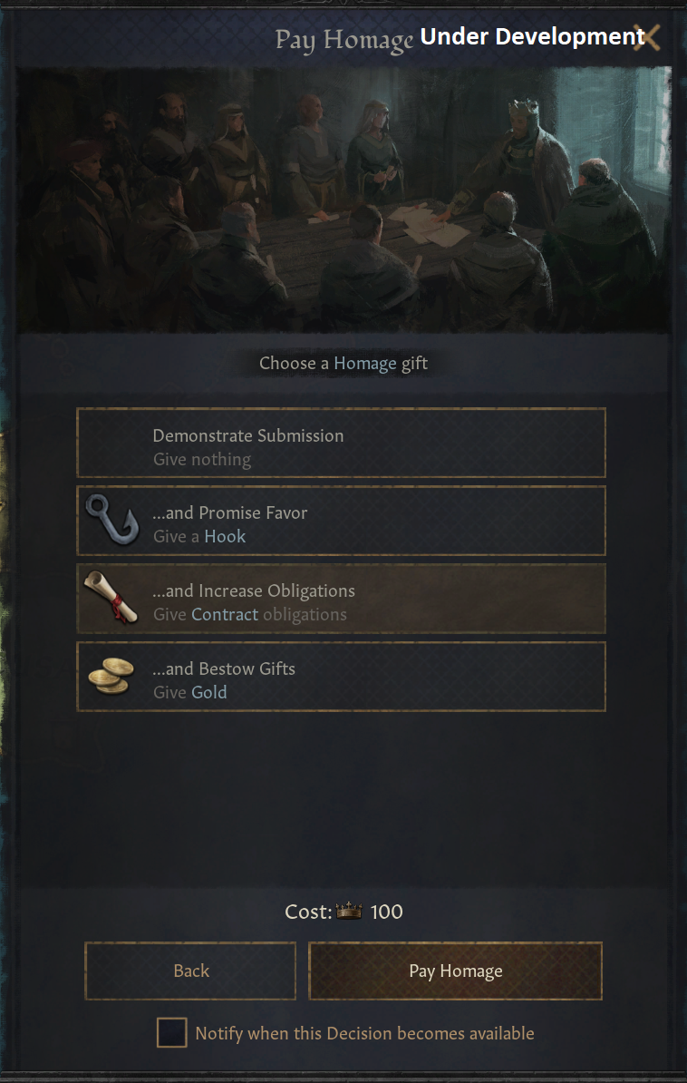Click the Gold keyword link
Image resolution: width=687 pixels, height=1083 pixels.
tap(209, 692)
